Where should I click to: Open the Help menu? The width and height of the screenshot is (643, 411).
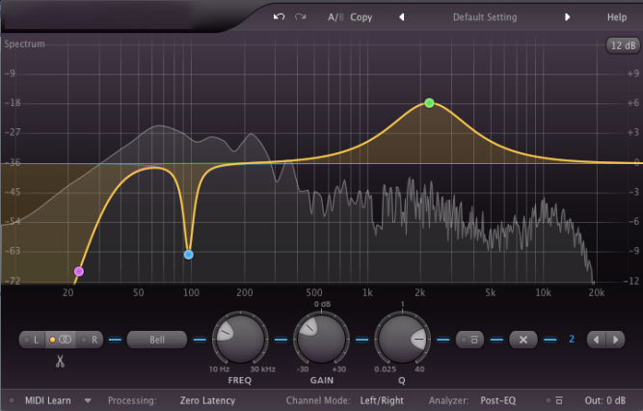(x=616, y=17)
